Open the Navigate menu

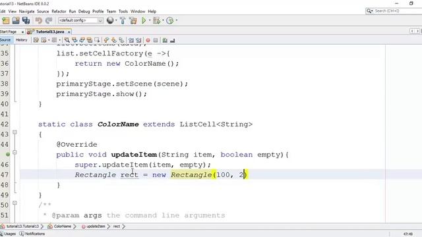coord(26,12)
